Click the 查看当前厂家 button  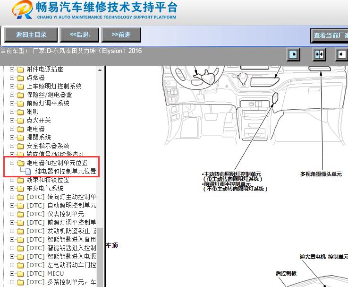point(330,35)
